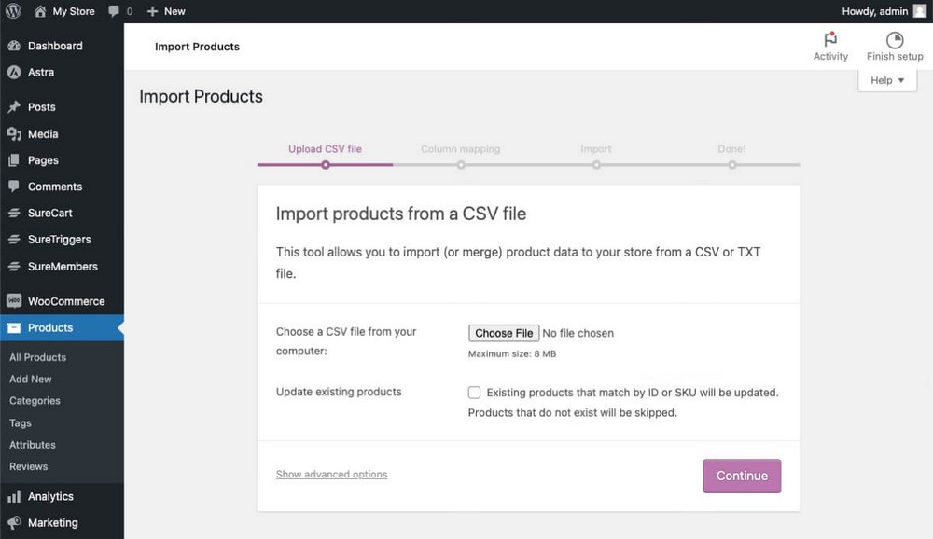The width and height of the screenshot is (933, 539).
Task: Click New in the admin bar
Action: 175,11
